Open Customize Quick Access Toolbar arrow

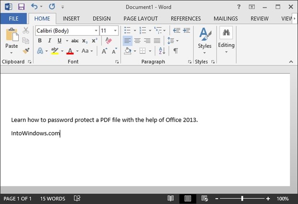[63, 7]
